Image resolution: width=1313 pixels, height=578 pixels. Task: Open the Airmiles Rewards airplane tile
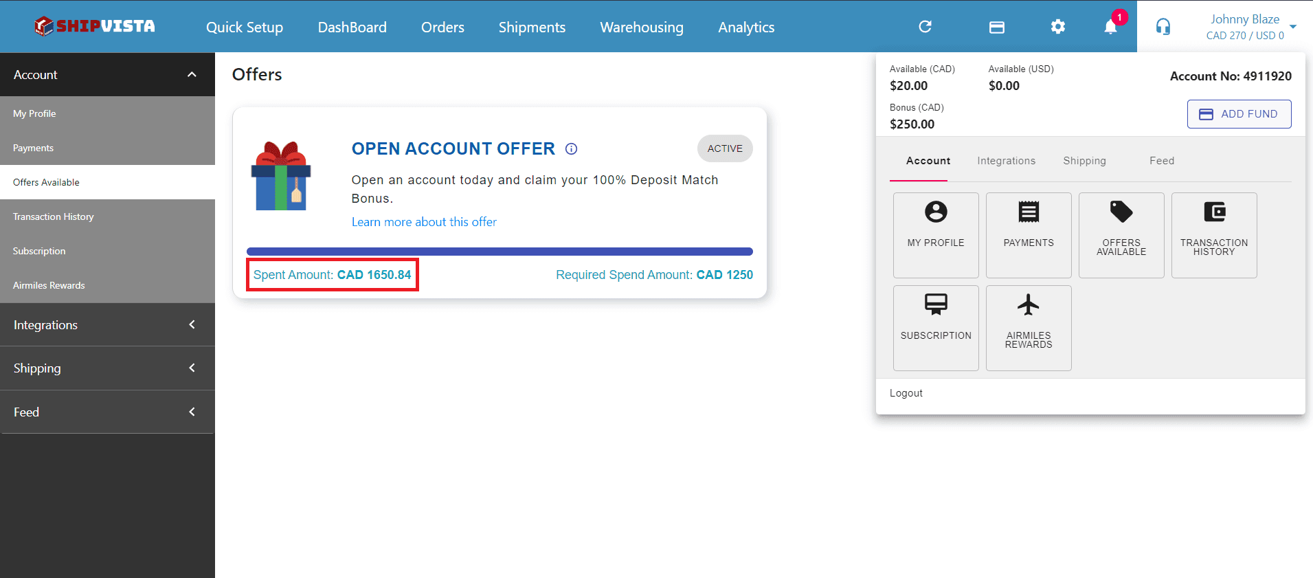coord(1029,328)
